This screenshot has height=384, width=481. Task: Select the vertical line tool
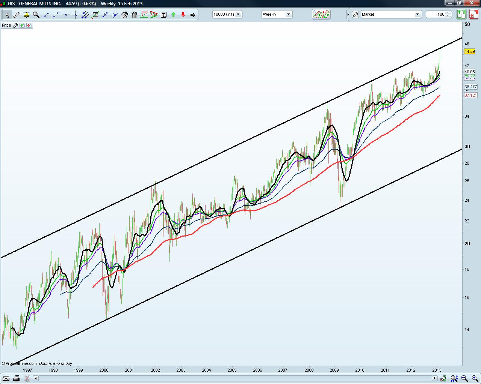(x=76, y=15)
